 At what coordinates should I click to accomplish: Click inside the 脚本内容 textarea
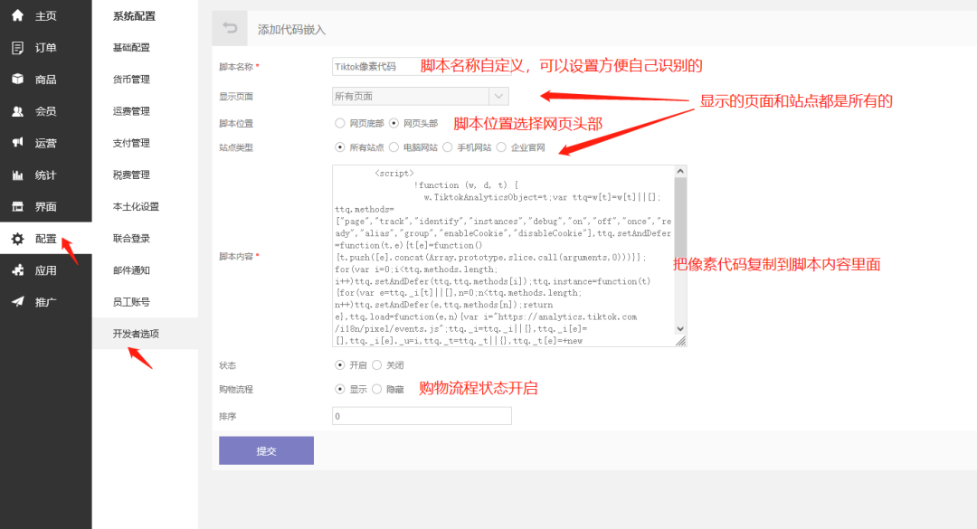point(504,256)
